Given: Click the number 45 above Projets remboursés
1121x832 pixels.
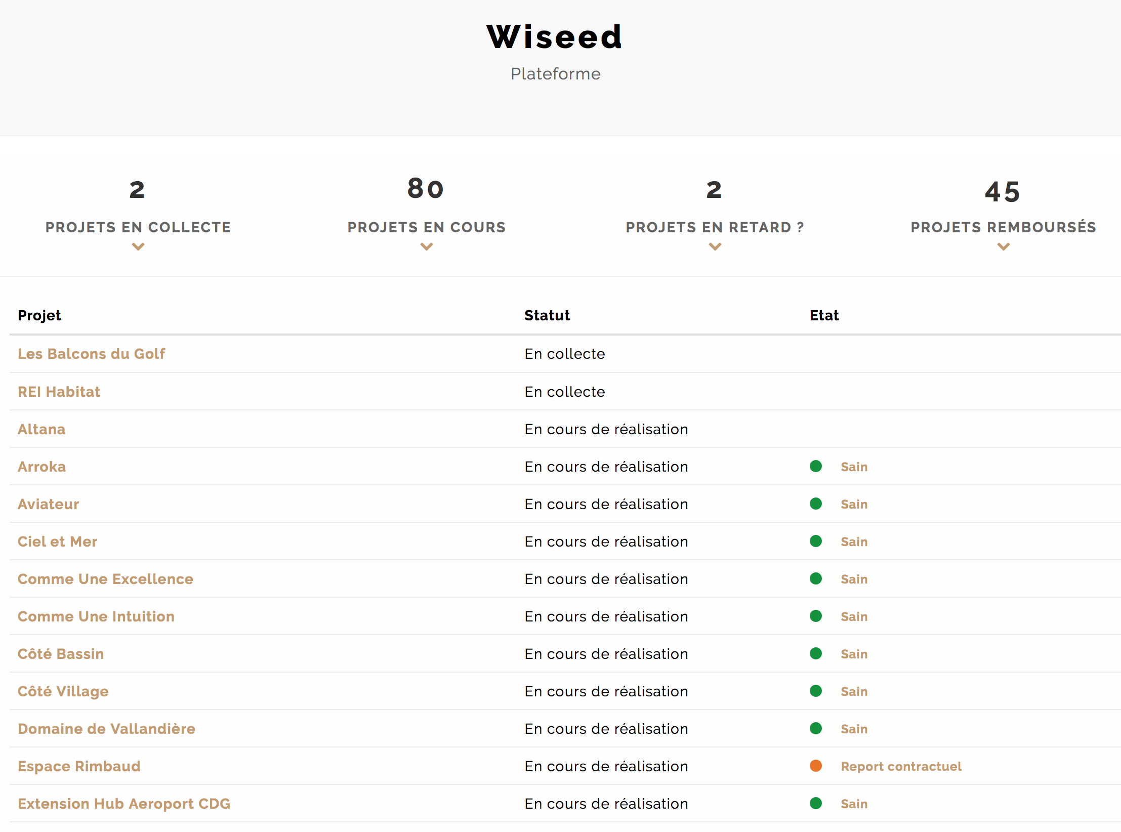Looking at the screenshot, I should 1003,192.
